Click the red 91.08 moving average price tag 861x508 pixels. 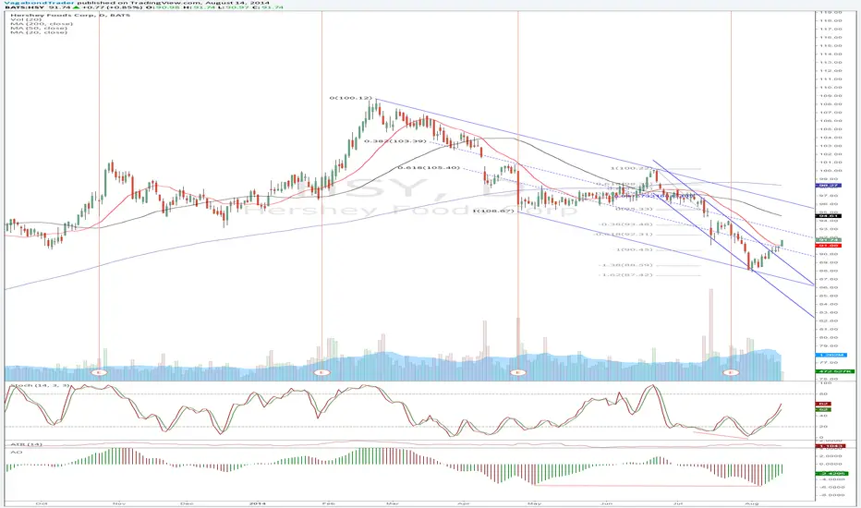coord(830,246)
